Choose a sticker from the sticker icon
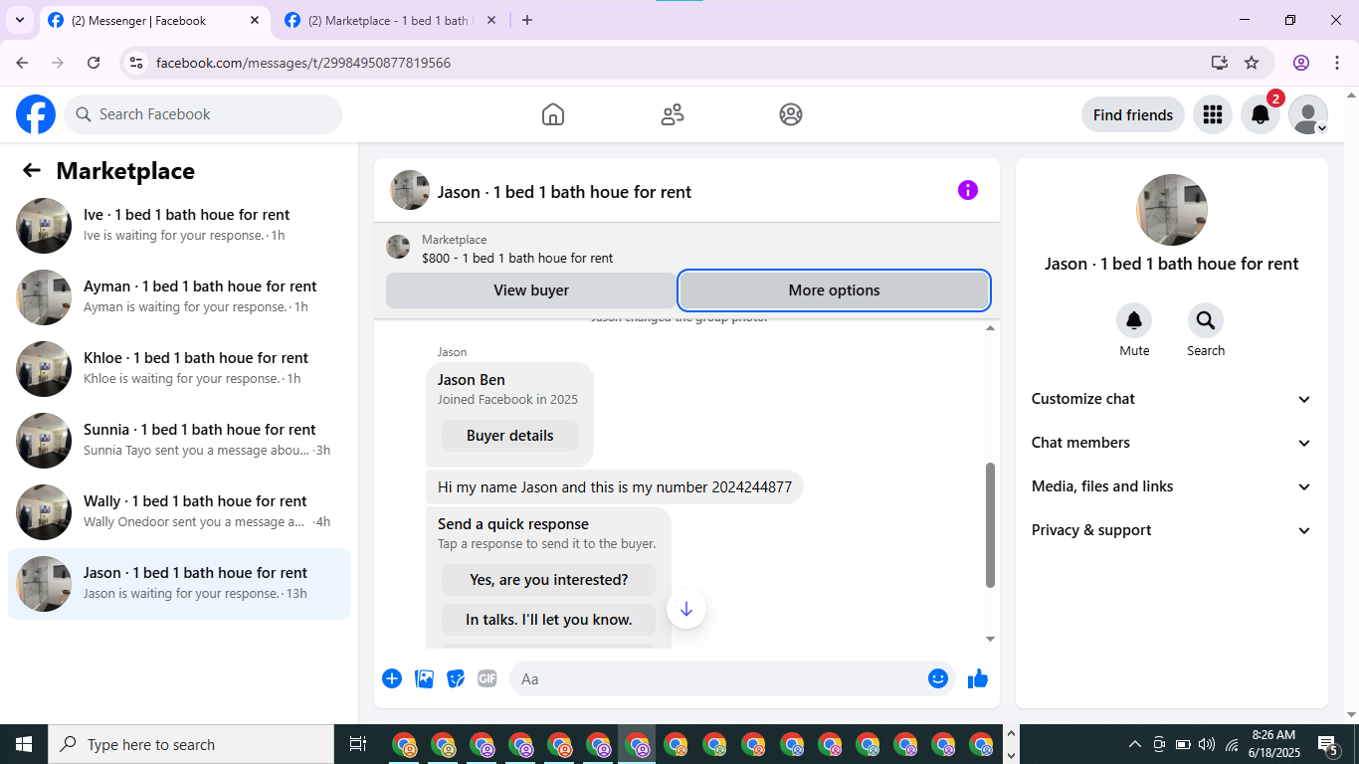The height and width of the screenshot is (764, 1359). tap(456, 678)
